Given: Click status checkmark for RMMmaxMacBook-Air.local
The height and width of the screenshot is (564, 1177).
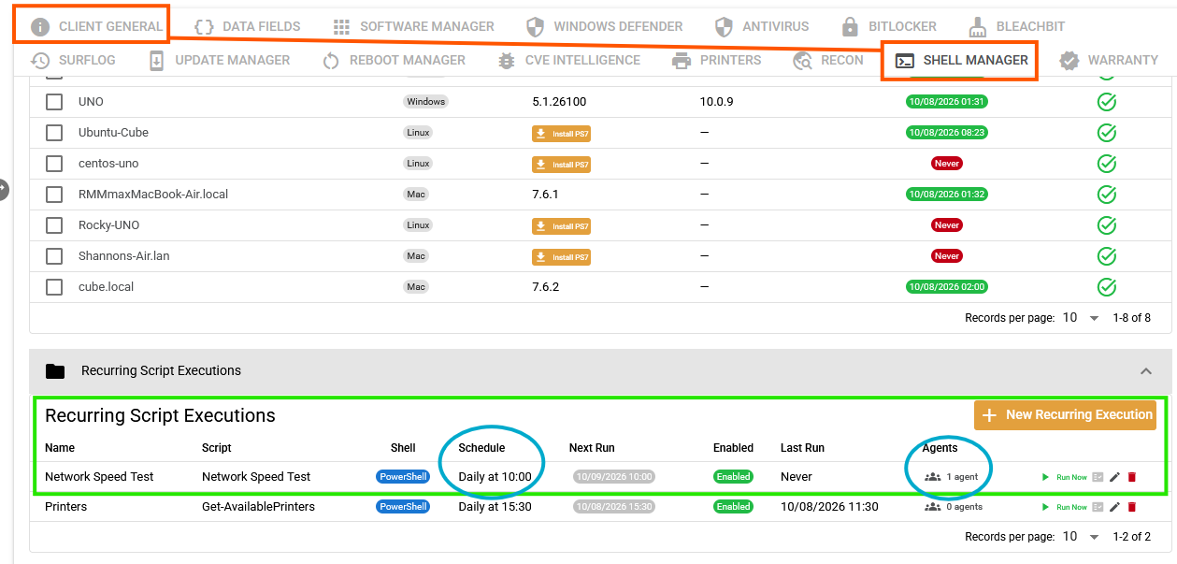Looking at the screenshot, I should click(1107, 194).
